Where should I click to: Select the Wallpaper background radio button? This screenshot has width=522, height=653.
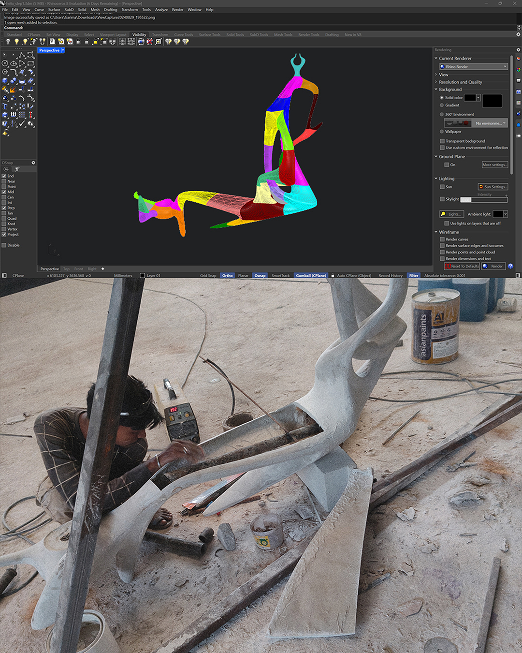point(442,132)
